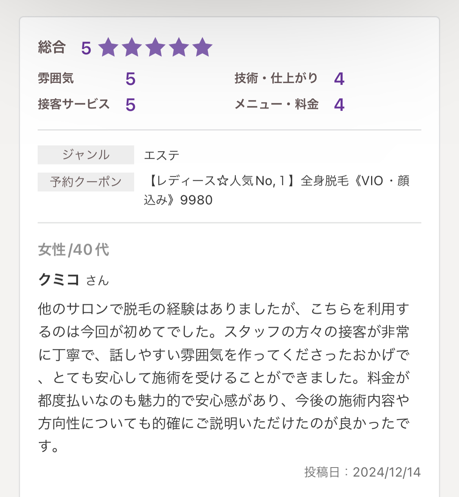Open the エステ genre link
Image resolution: width=459 pixels, height=497 pixels.
coord(162,155)
